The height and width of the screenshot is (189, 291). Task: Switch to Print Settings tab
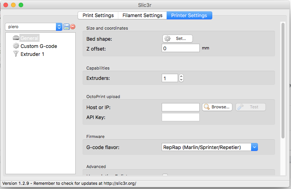(x=98, y=15)
